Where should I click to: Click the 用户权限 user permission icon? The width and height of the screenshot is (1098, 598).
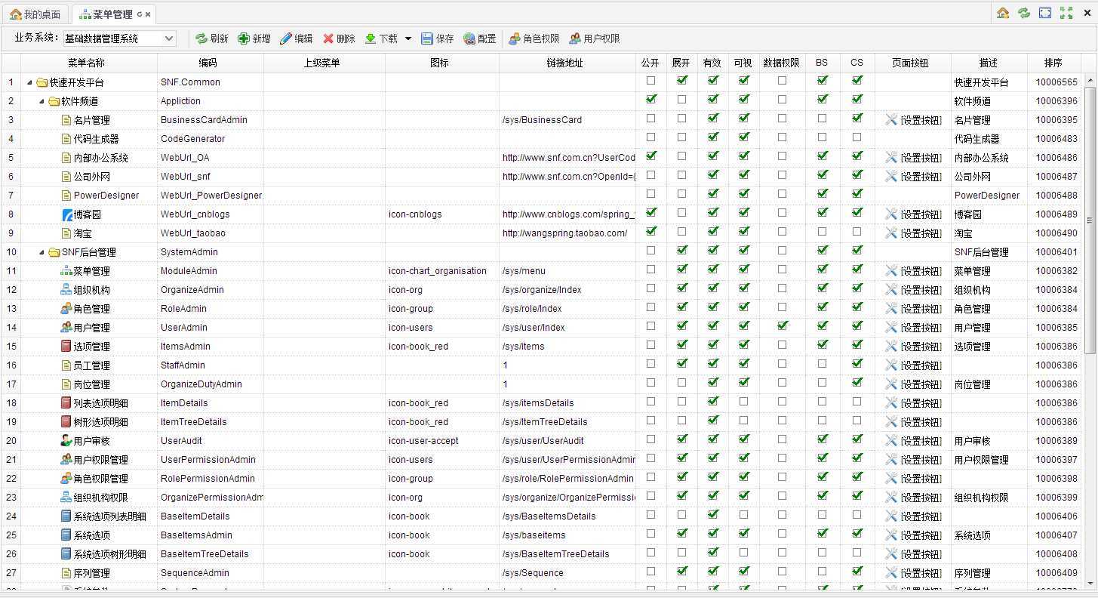tap(575, 39)
